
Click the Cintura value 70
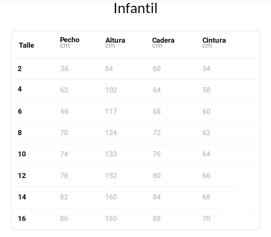point(206,218)
